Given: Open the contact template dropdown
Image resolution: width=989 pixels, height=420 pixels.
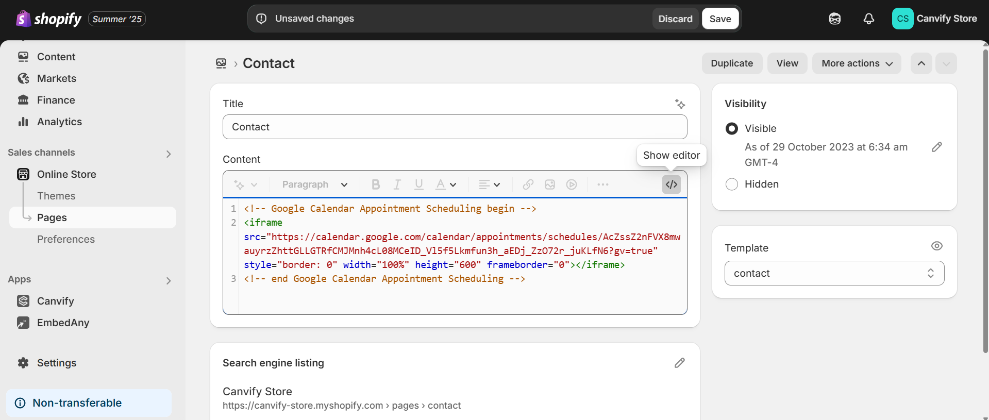Looking at the screenshot, I should [x=834, y=273].
